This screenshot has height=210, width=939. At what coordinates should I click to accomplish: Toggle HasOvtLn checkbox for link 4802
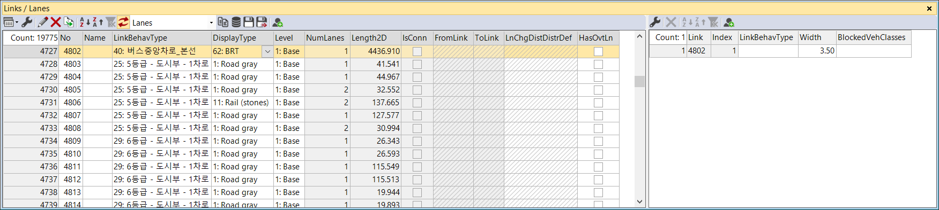(598, 51)
